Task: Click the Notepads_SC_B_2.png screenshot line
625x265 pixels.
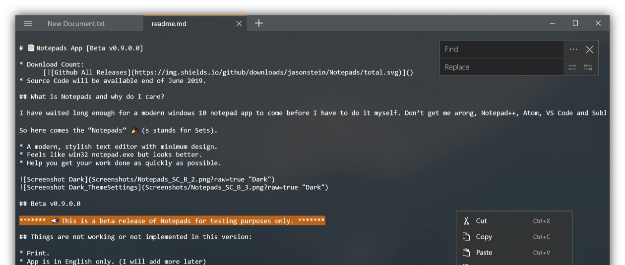Action: pyautogui.click(x=147, y=179)
